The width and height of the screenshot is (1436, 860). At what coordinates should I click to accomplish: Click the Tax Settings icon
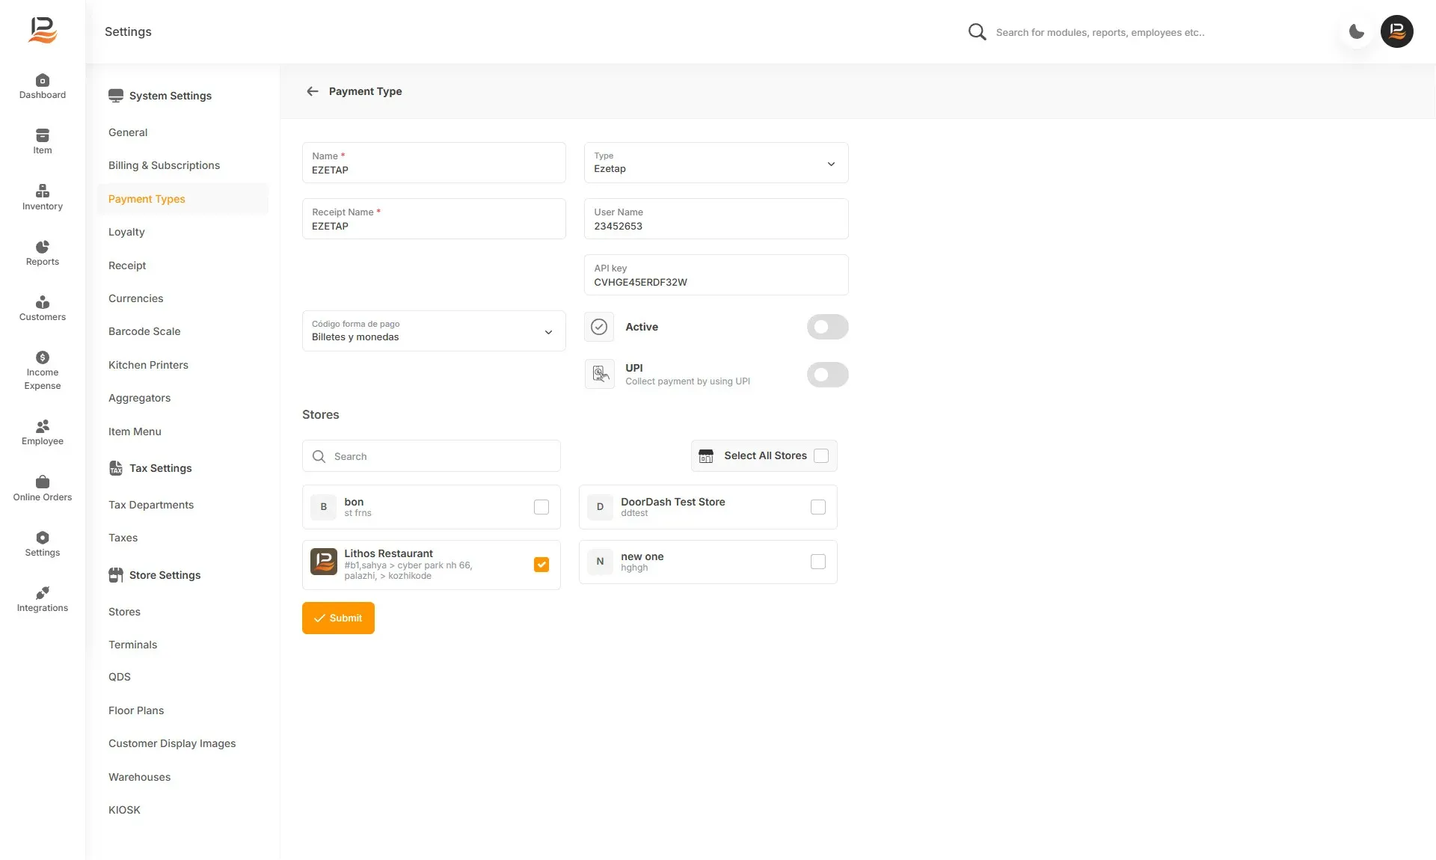116,468
